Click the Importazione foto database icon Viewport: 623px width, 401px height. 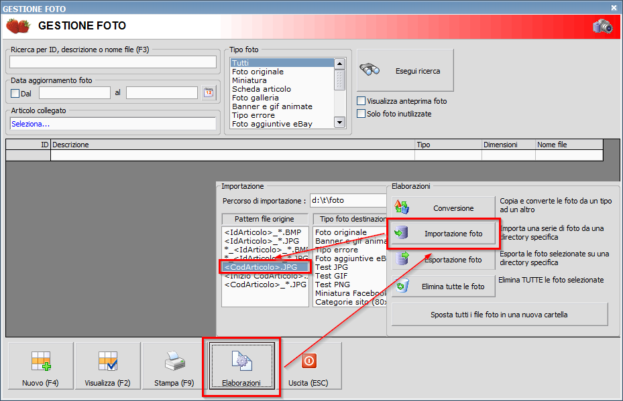tap(401, 232)
